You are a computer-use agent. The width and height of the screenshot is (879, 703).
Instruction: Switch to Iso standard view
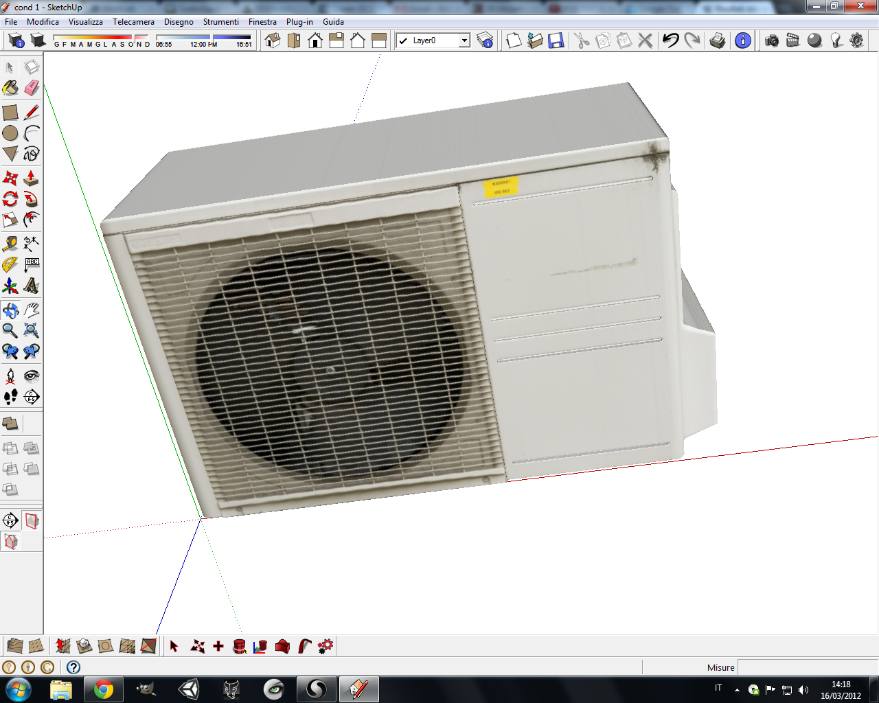(273, 41)
